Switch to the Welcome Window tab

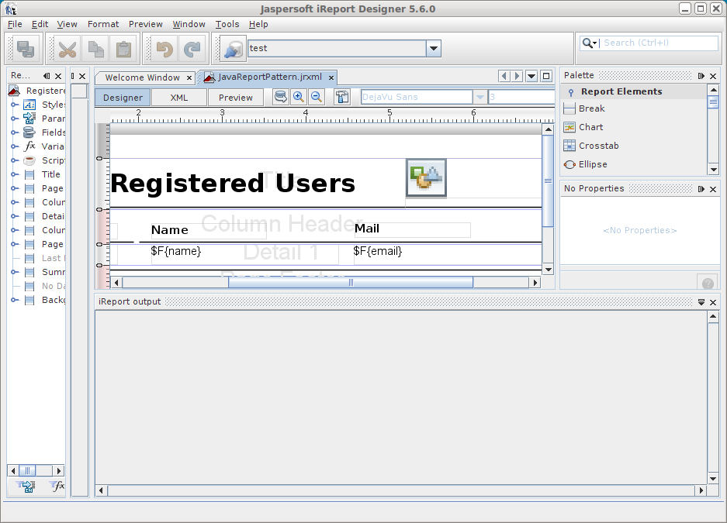[x=142, y=77]
